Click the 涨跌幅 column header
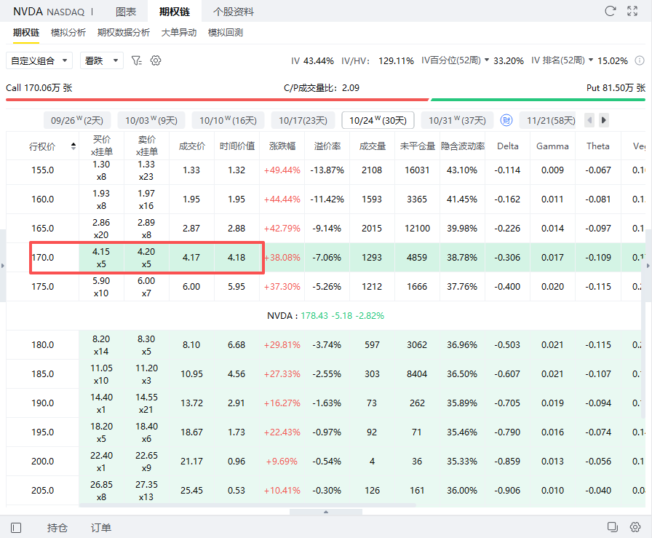Viewport: 652px width, 538px height. pos(282,146)
